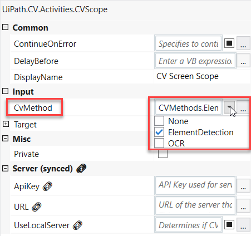Collapse the Common section
Image resolution: width=251 pixels, height=236 pixels.
coord(6,27)
